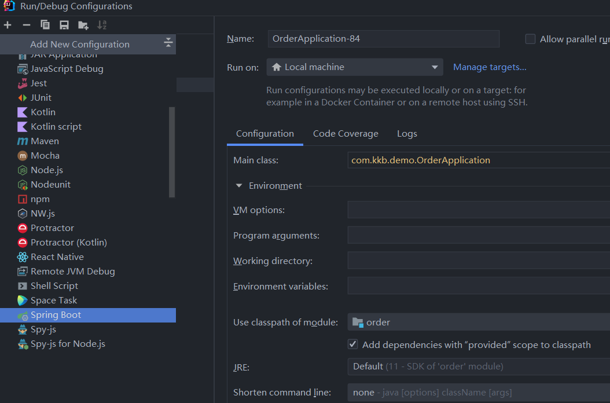Choose the Kotlin configuration type
This screenshot has width=610, height=403.
pyautogui.click(x=88, y=112)
